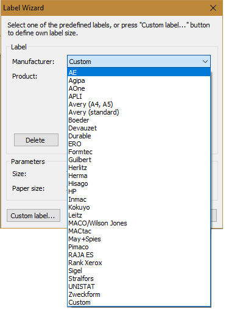This screenshot has height=309, width=226.
Task: Pick Boeder in the list
Action: click(139, 120)
